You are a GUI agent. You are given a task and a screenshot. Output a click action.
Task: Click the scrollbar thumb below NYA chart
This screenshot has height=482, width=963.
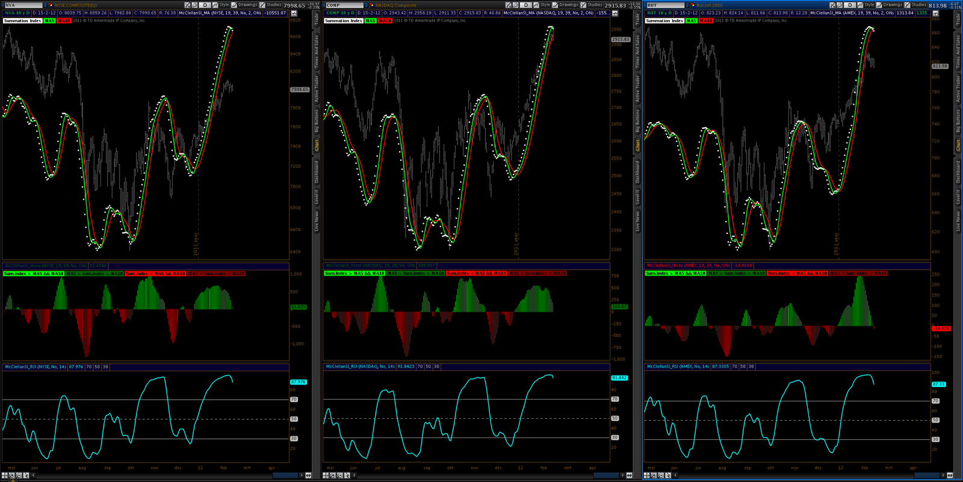tap(285, 475)
